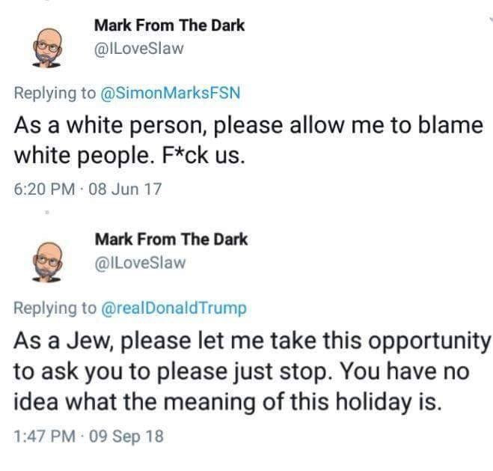Click the line about meaning of this holiday
This screenshot has height=471, width=493.
coord(227,402)
